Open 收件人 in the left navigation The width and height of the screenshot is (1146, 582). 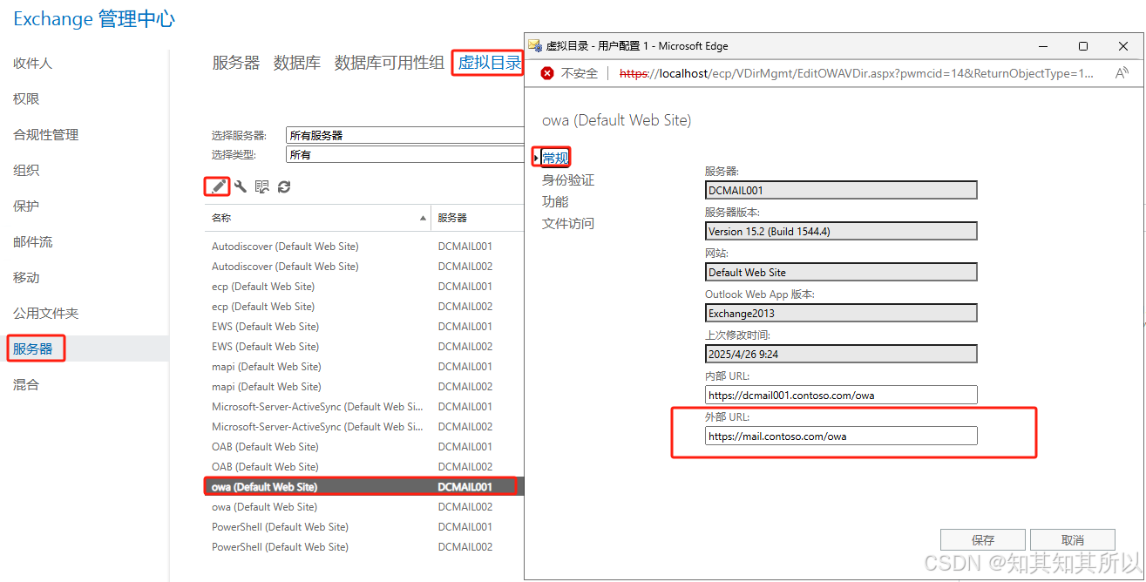click(32, 64)
